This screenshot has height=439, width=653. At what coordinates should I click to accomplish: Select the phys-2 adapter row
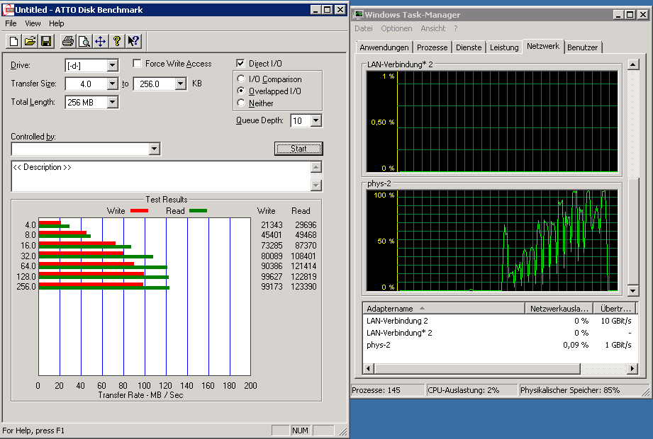500,345
